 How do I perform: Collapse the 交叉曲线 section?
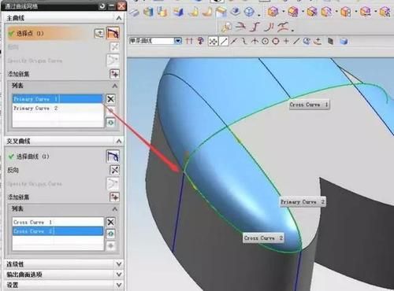coord(119,142)
